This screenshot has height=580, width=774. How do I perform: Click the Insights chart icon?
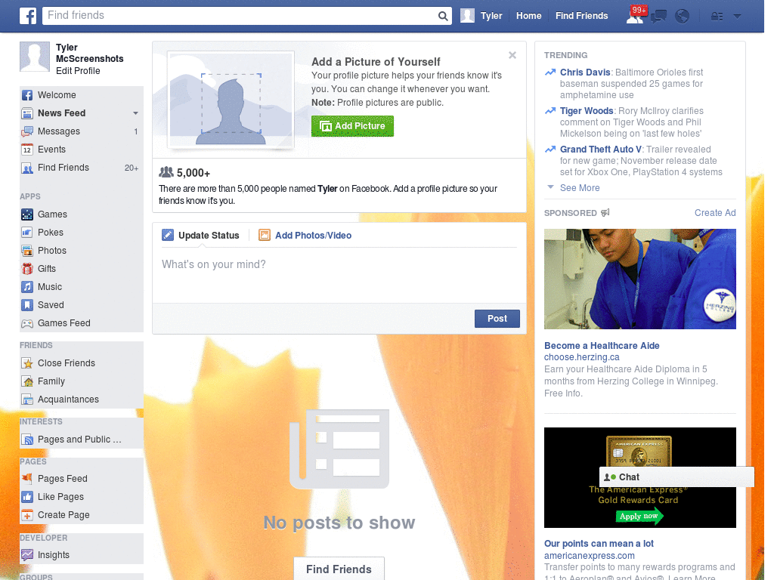(27, 555)
